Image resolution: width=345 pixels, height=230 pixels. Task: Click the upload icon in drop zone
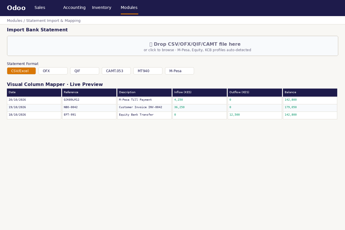tap(151, 44)
